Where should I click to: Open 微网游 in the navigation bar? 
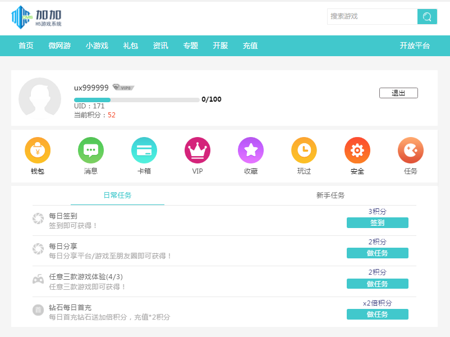59,46
